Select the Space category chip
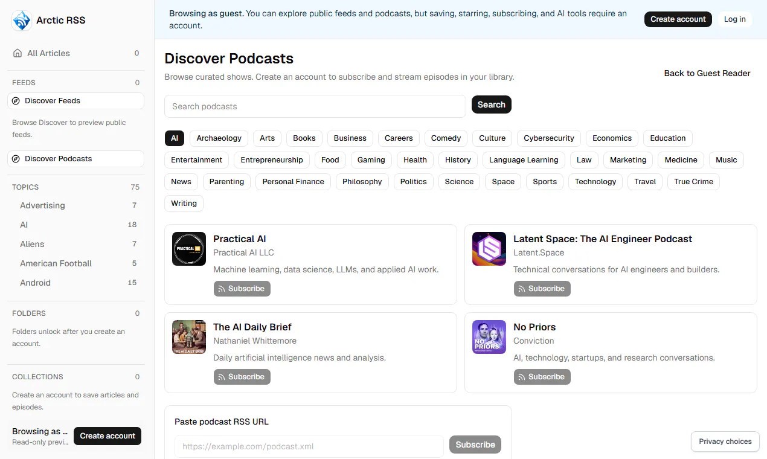 tap(503, 182)
